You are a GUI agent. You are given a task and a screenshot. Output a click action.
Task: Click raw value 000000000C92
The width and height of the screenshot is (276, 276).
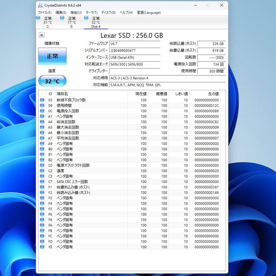207,122
